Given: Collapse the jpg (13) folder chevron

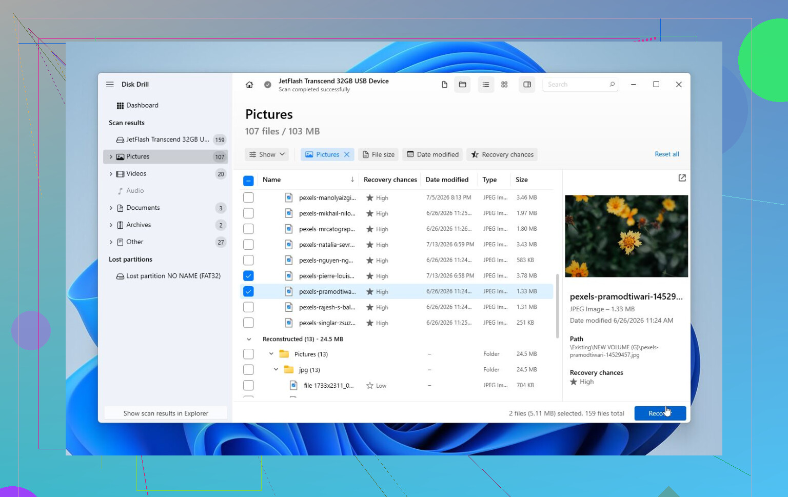Looking at the screenshot, I should point(276,370).
